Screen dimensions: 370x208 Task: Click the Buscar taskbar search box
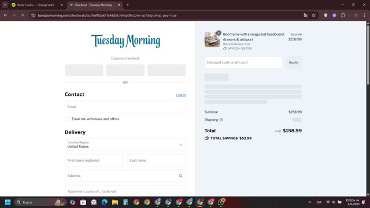(x=40, y=202)
